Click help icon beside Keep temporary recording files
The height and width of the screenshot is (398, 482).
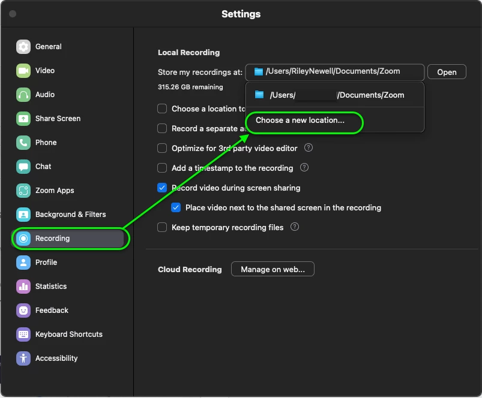click(295, 227)
